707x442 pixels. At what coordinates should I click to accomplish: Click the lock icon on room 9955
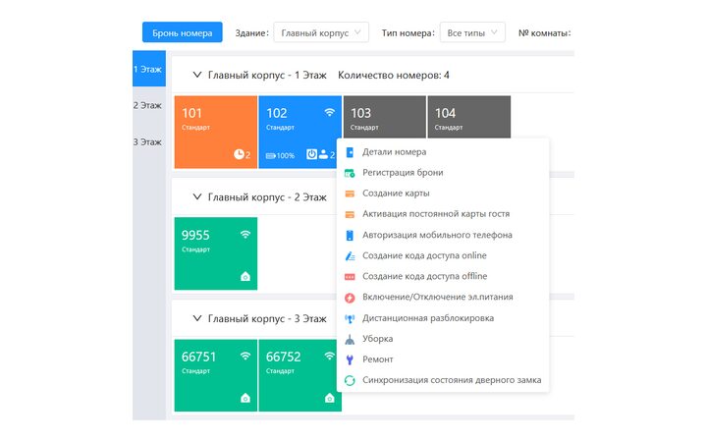[245, 277]
